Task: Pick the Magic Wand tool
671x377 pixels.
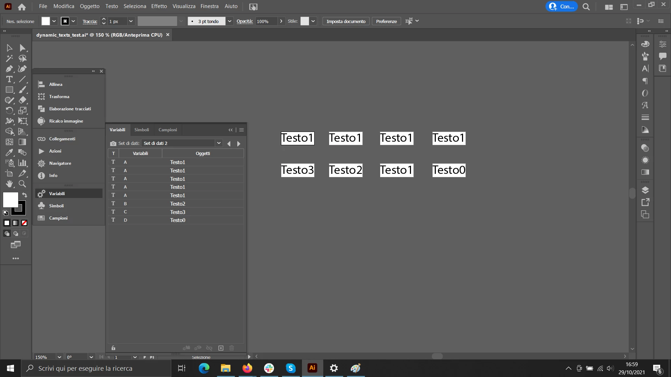Action: [x=9, y=58]
